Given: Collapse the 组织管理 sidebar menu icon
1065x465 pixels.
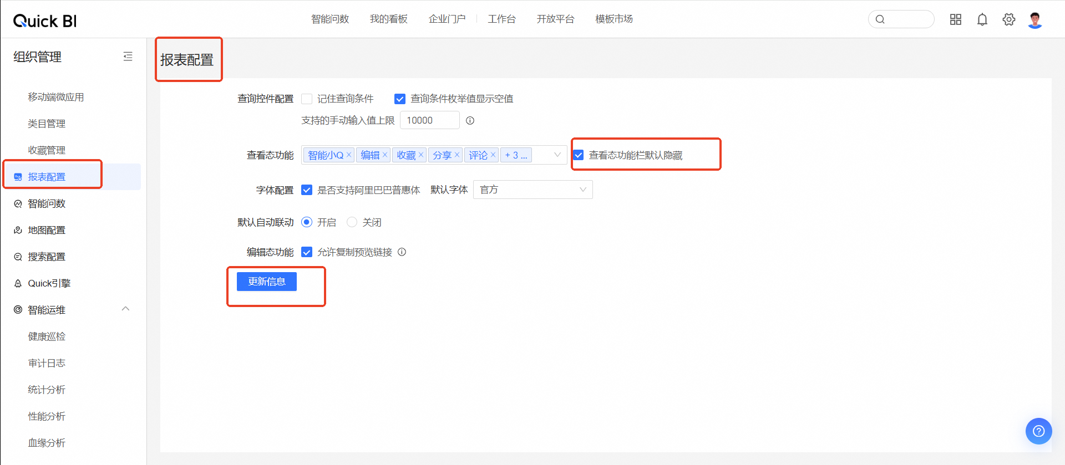Looking at the screenshot, I should coord(128,57).
